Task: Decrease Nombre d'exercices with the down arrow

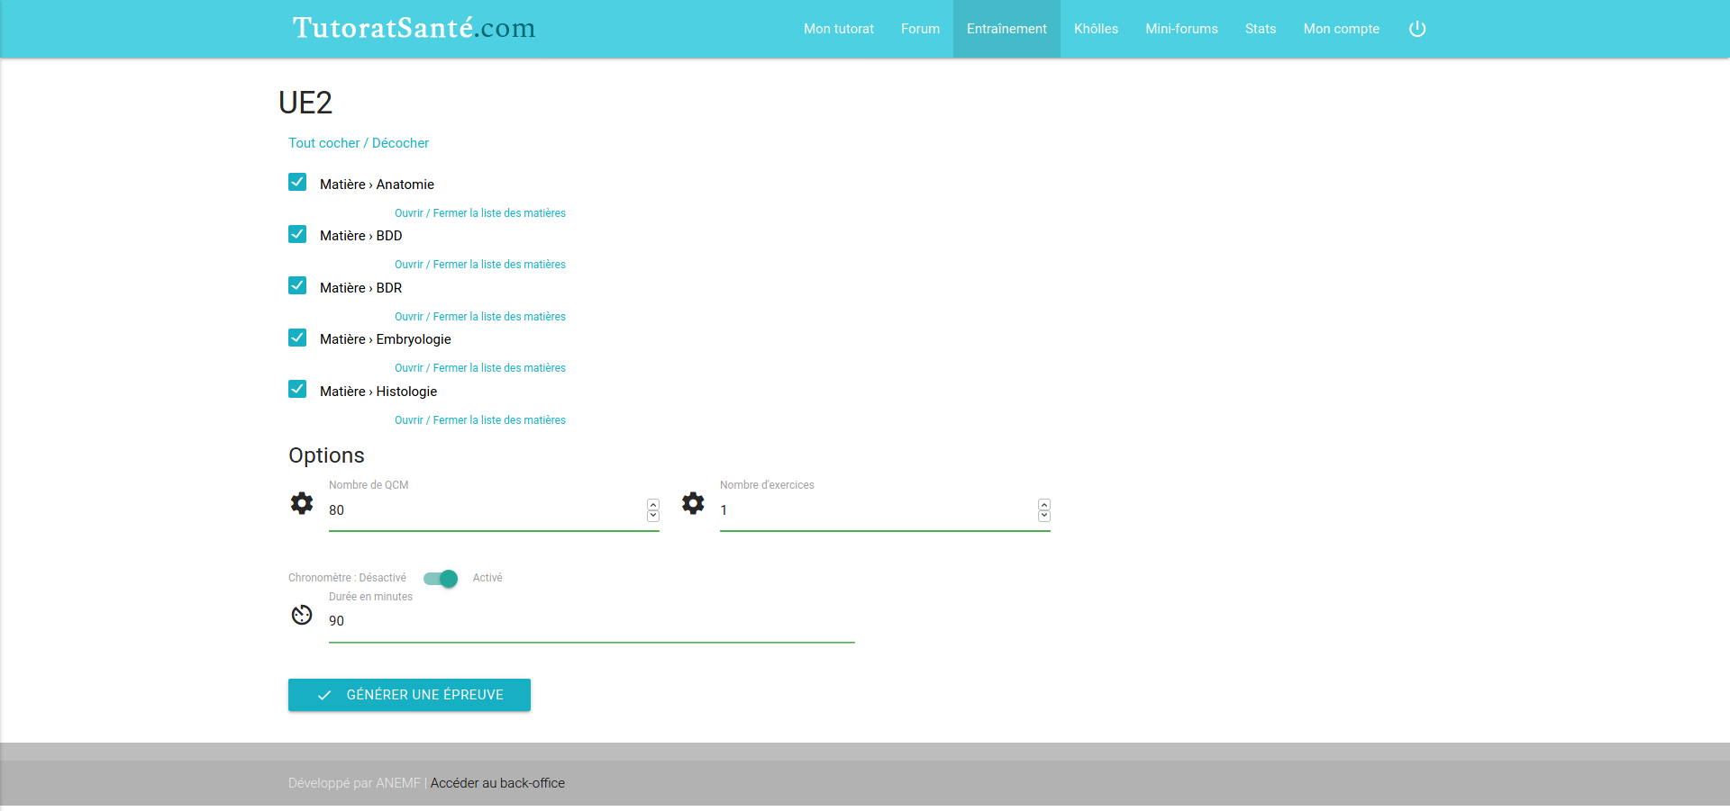Action: (x=1044, y=516)
